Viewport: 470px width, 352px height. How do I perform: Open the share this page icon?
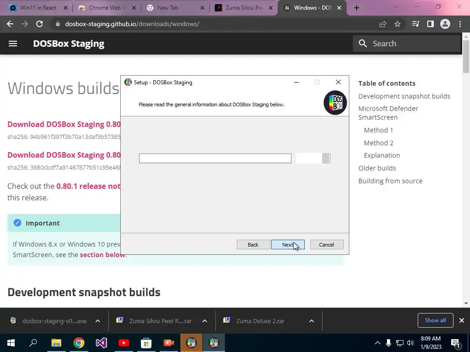(x=383, y=24)
